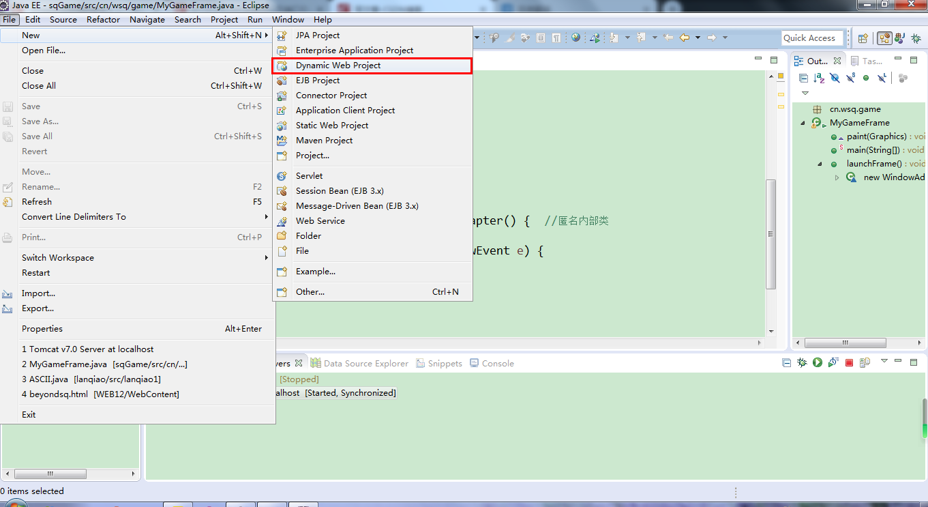Click the Message-Driven Bean icon
This screenshot has height=507, width=928.
(282, 206)
